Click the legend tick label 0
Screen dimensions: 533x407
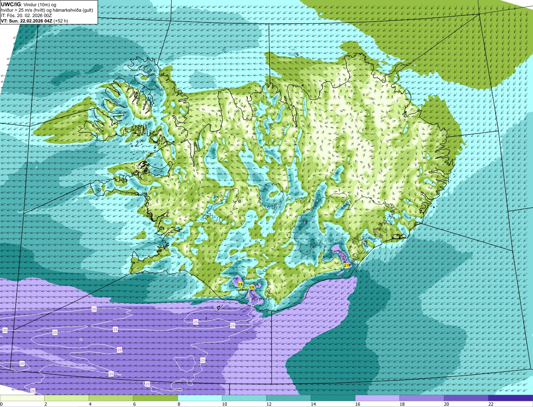tap(1, 404)
